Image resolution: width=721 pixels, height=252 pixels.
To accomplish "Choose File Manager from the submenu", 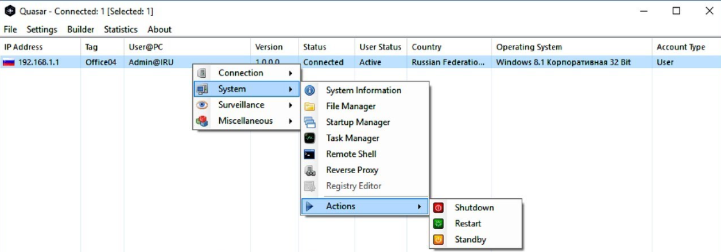I will tap(351, 106).
